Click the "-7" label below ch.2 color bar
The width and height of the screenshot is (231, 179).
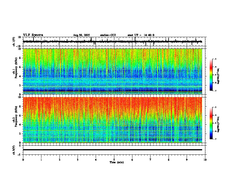coord(215,139)
